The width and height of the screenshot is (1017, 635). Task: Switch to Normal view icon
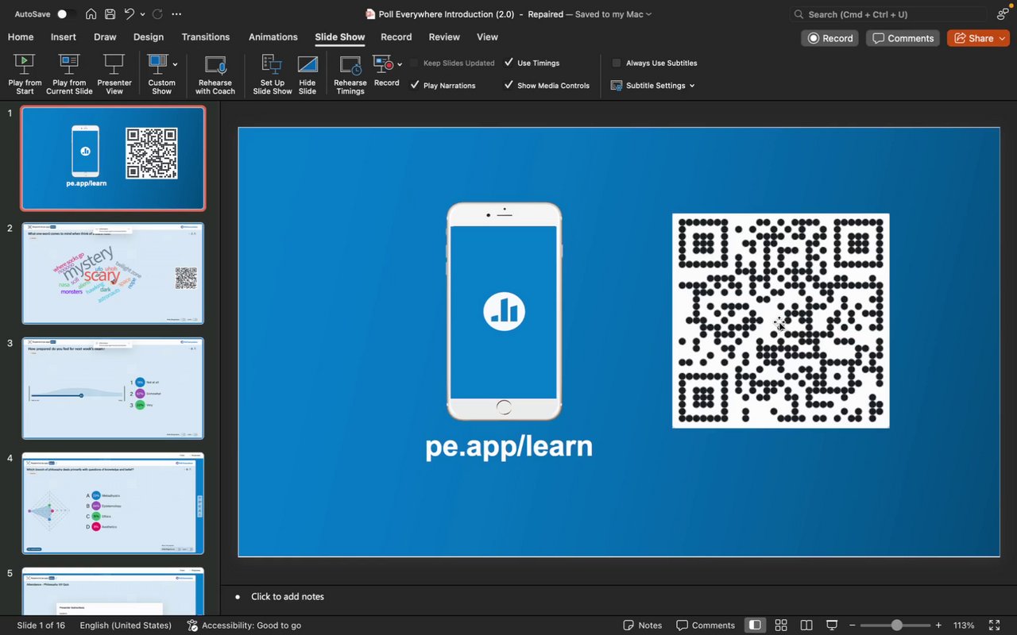(755, 625)
